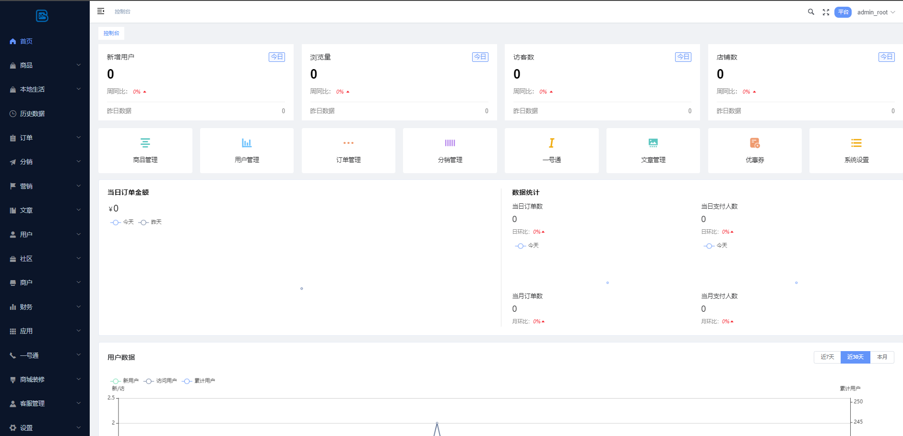903x436 pixels.
Task: Click the 当月订单数 label
Action: (527, 296)
